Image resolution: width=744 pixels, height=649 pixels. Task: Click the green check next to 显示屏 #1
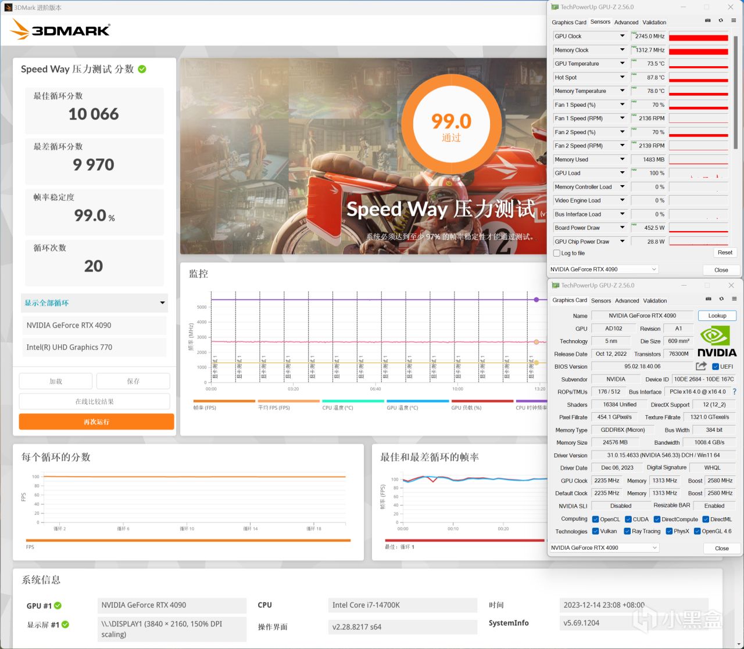coord(65,625)
